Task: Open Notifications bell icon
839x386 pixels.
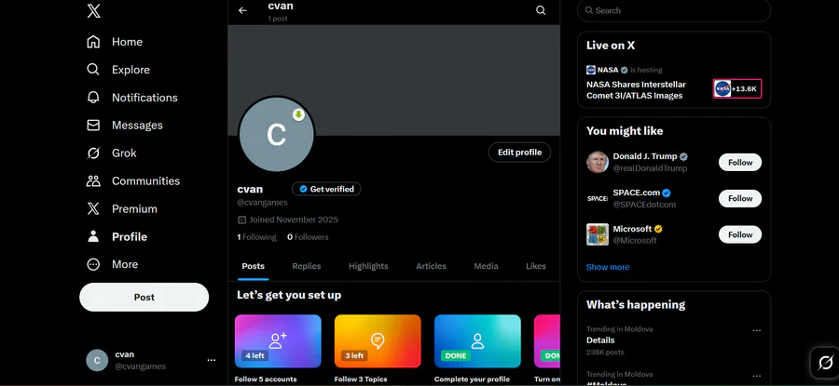Action: tap(93, 97)
